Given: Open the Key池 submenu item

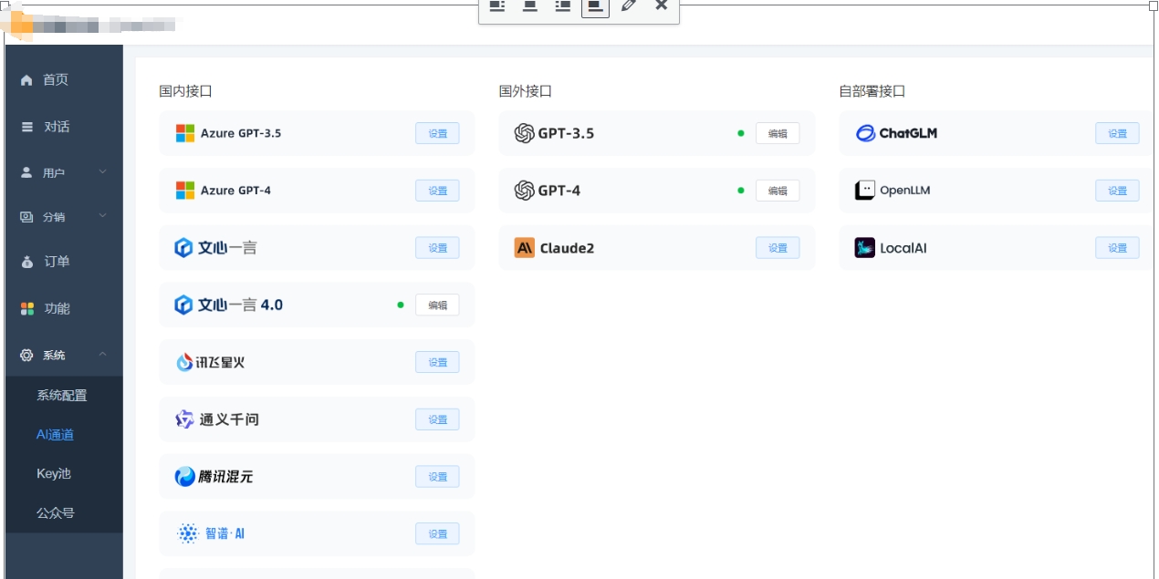Looking at the screenshot, I should pyautogui.click(x=54, y=474).
